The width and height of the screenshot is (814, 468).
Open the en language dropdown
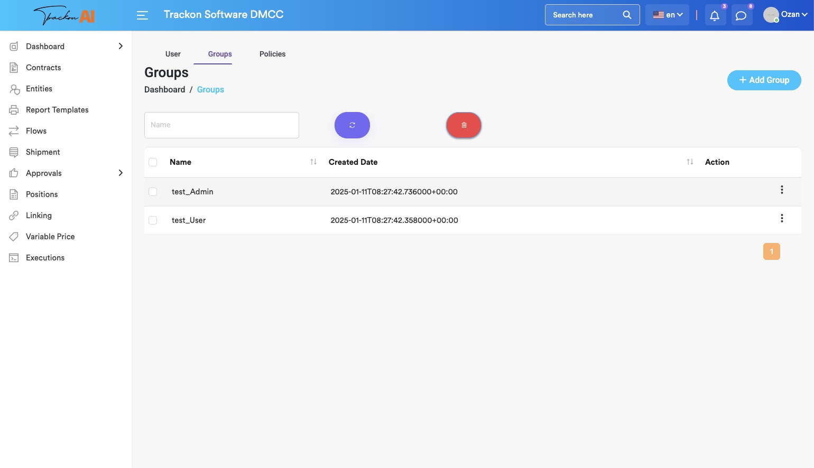click(x=668, y=15)
